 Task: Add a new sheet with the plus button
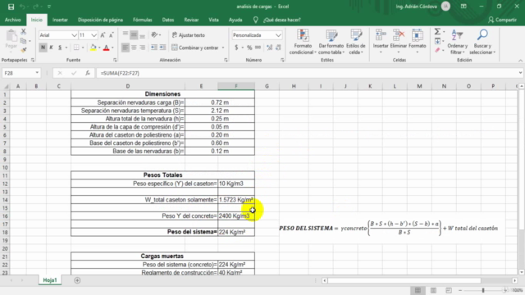[x=77, y=280]
